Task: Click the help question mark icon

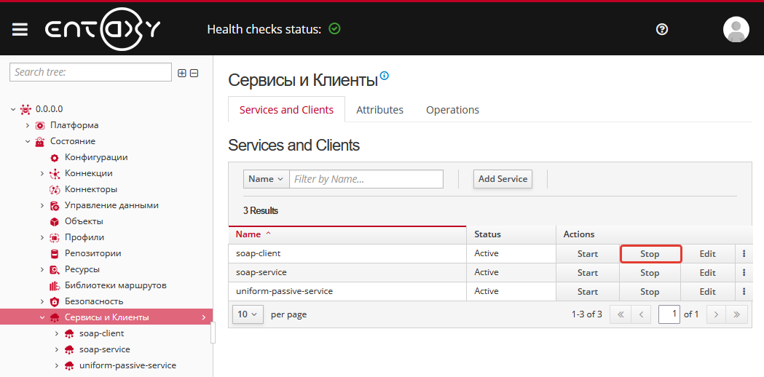Action: tap(662, 30)
